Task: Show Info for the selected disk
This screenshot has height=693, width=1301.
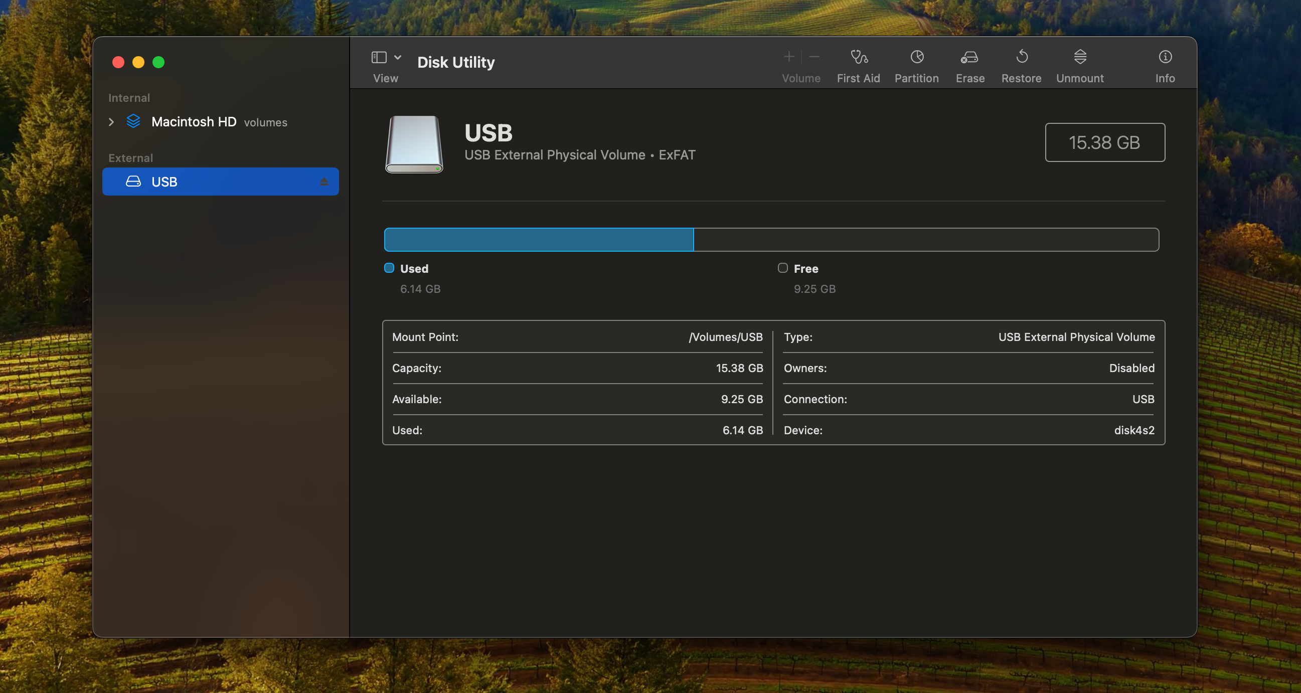Action: click(1165, 65)
